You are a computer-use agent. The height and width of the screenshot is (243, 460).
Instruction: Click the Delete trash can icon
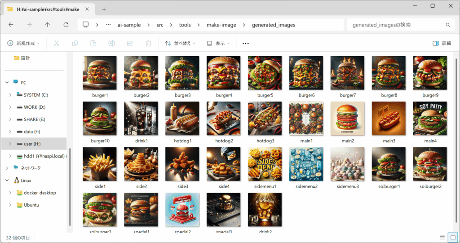pos(148,43)
